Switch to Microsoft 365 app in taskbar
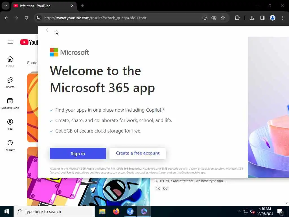The height and width of the screenshot is (217, 289). pos(144,211)
